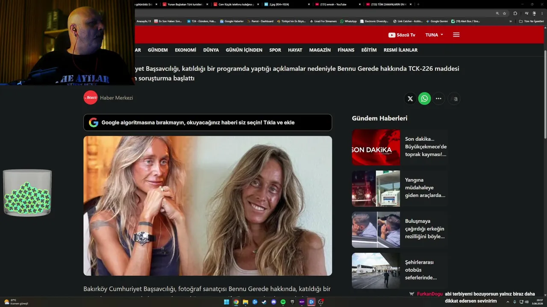The height and width of the screenshot is (307, 547).
Task: Go to the EKONOMİ section
Action: point(185,50)
